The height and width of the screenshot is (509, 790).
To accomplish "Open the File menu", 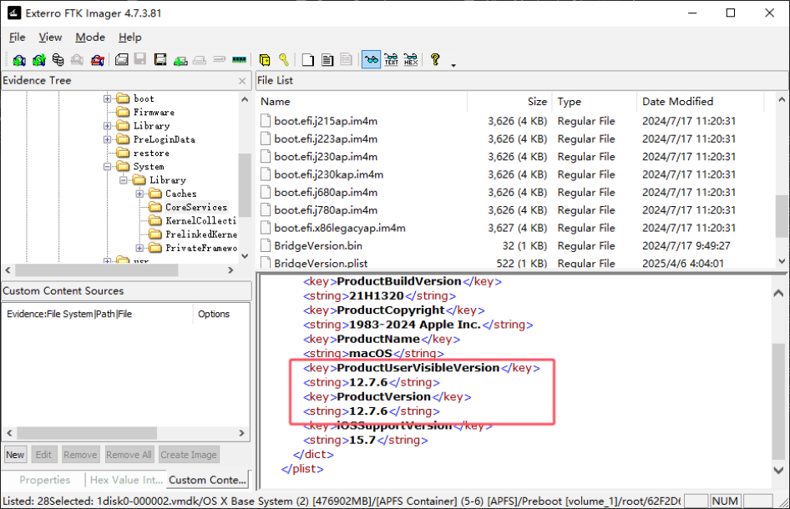I will pyautogui.click(x=18, y=38).
